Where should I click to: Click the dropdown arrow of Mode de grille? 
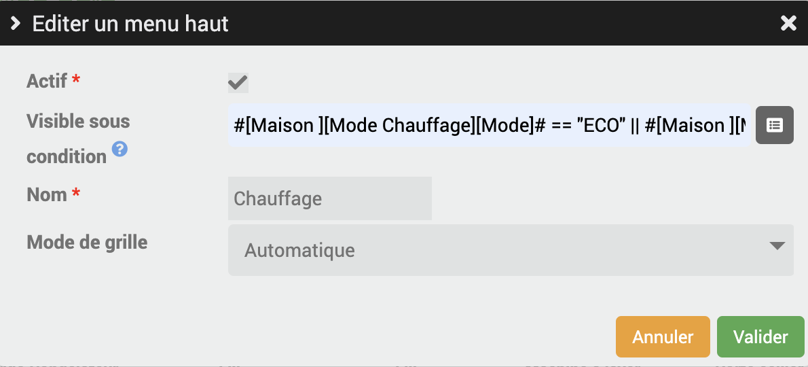coord(777,246)
